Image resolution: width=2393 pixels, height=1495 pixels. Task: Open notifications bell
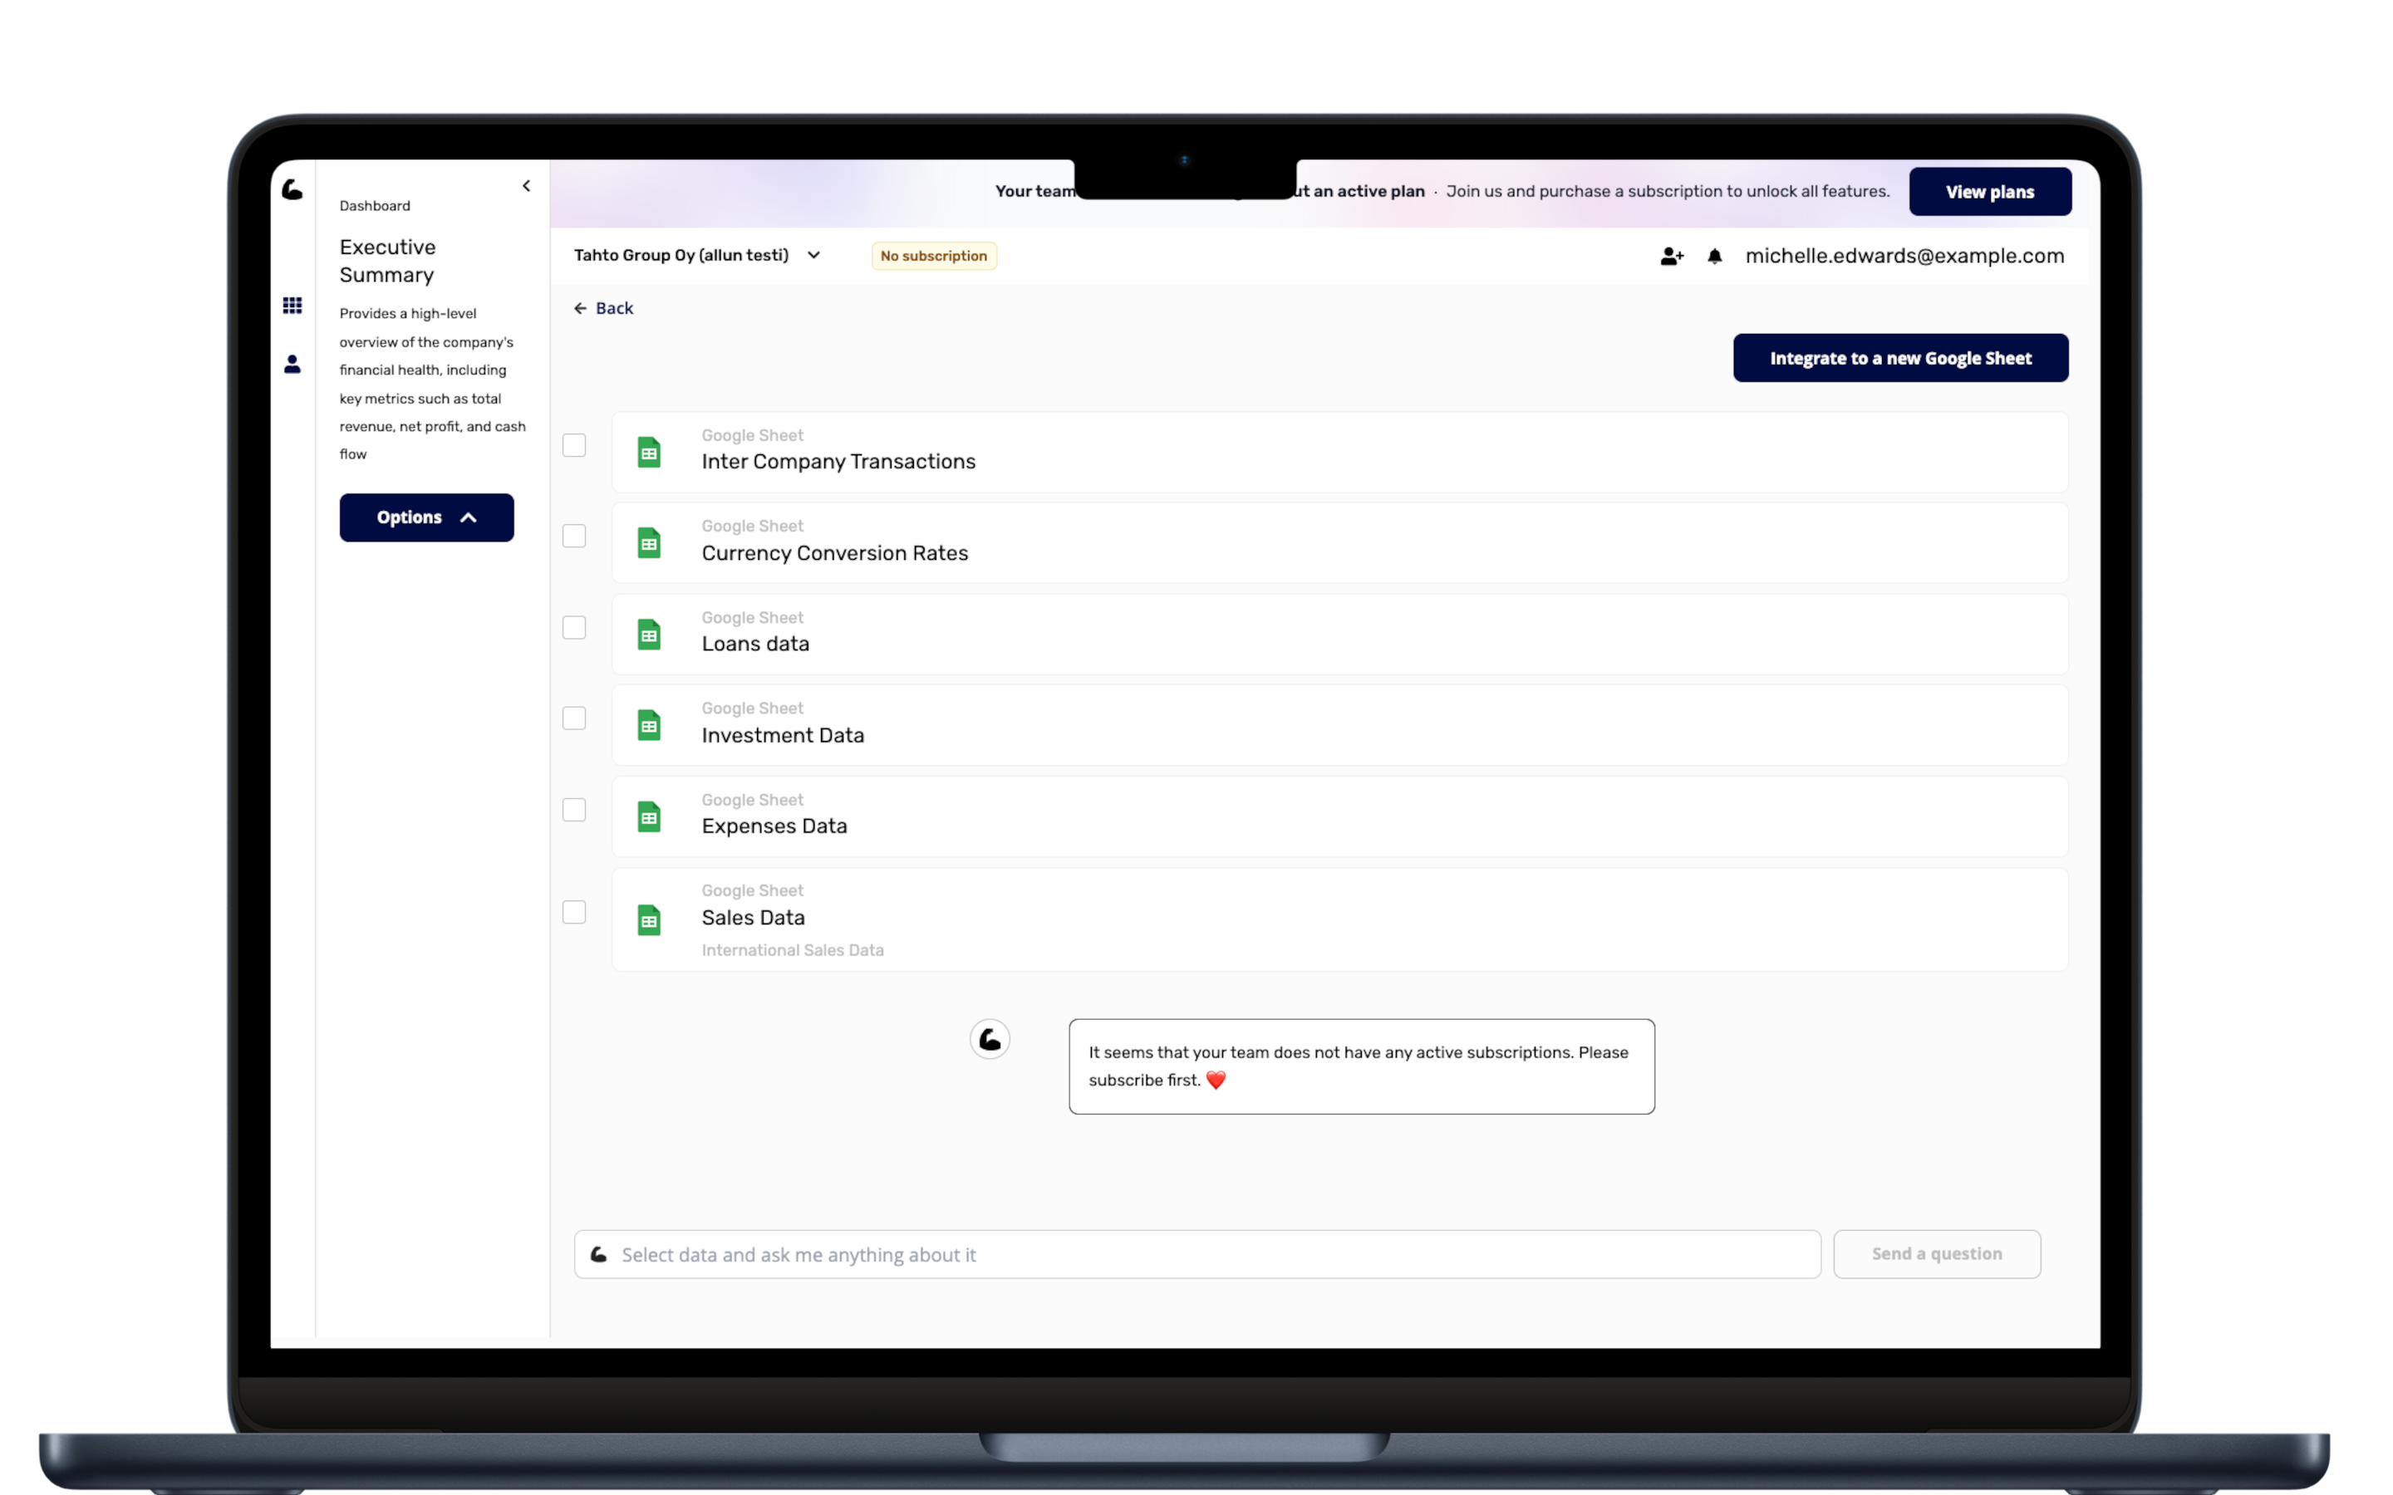point(1715,256)
